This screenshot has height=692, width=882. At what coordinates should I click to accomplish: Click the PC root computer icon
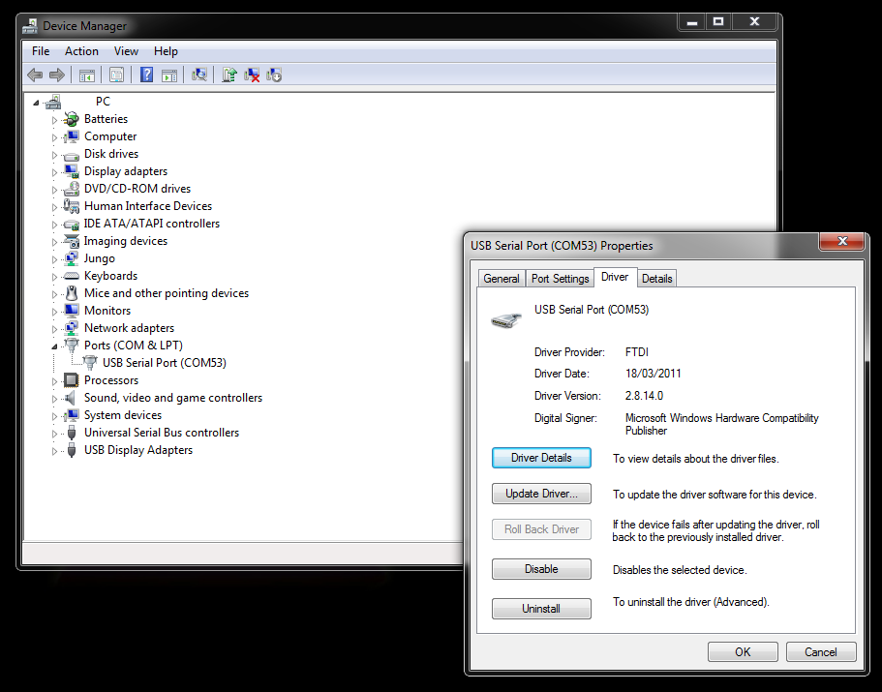[x=53, y=102]
